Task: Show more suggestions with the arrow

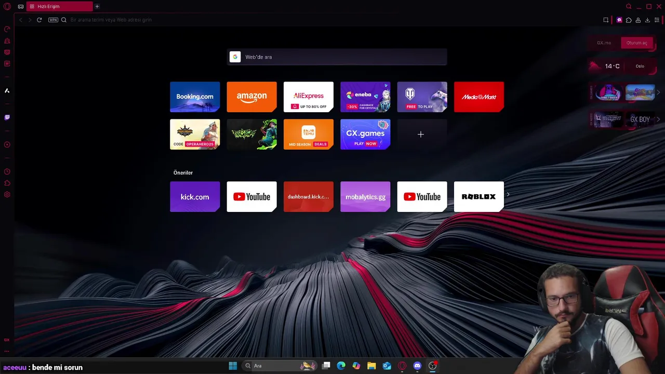Action: [508, 194]
